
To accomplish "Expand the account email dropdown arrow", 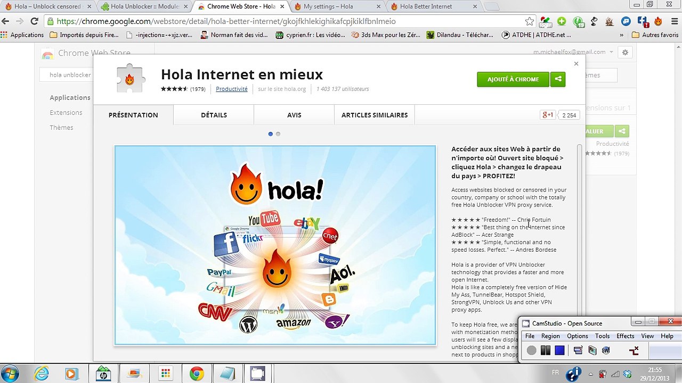I will (611, 52).
